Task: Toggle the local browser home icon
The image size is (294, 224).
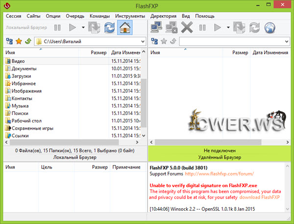Action: (125, 28)
